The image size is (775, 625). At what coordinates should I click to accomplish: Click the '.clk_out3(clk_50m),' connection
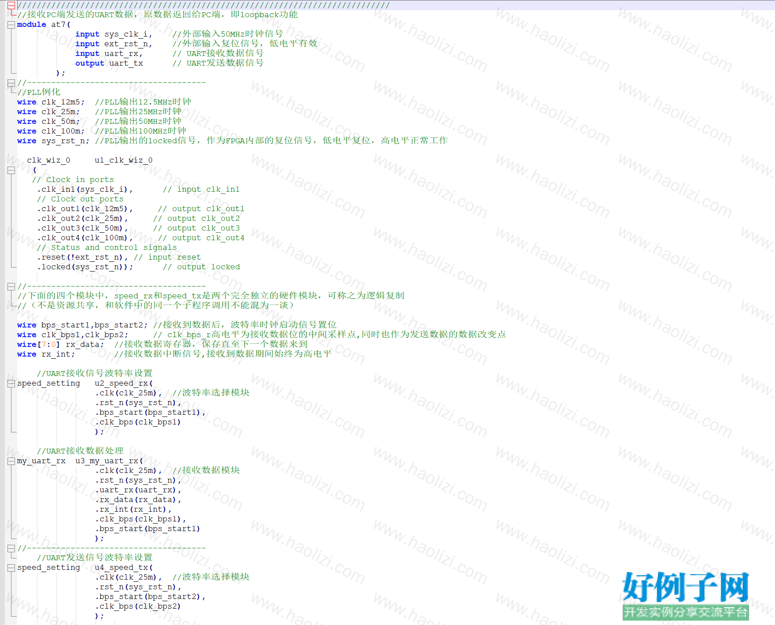[82, 228]
